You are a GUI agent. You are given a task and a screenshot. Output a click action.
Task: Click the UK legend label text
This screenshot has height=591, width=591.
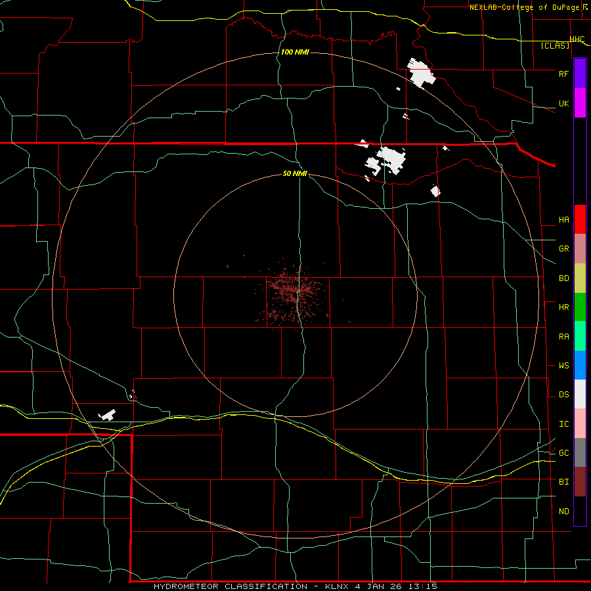click(x=563, y=104)
